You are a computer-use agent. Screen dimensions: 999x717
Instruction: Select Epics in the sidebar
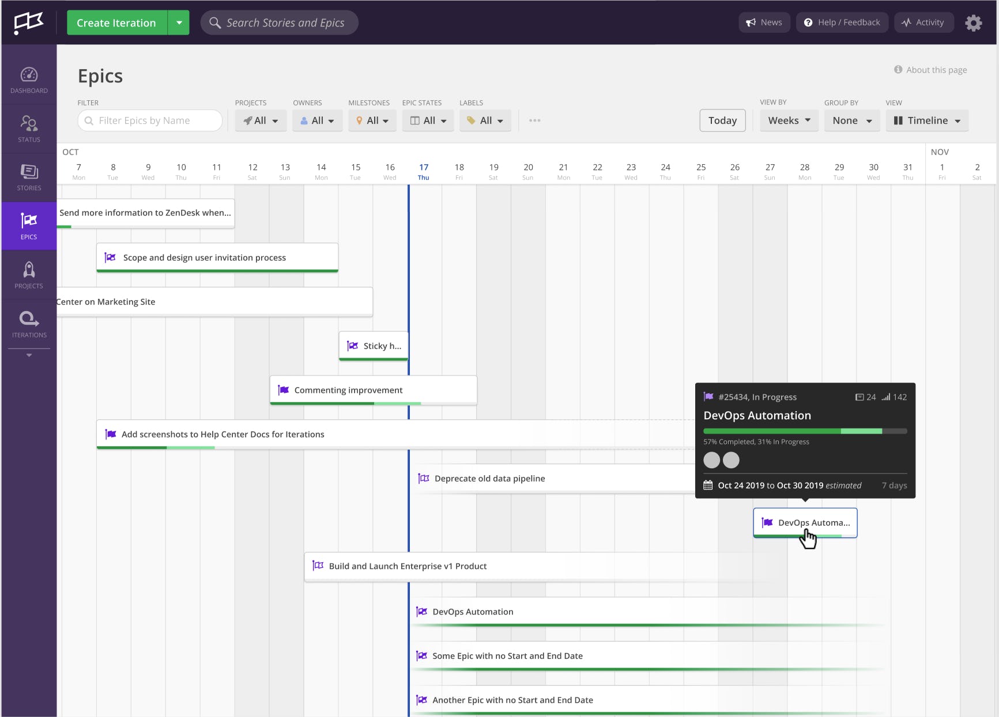coord(29,226)
